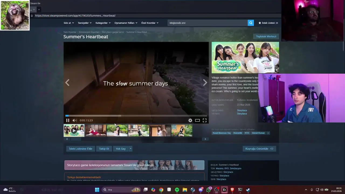Go to next media with right arrow
The height and width of the screenshot is (194, 345).
coord(205,82)
